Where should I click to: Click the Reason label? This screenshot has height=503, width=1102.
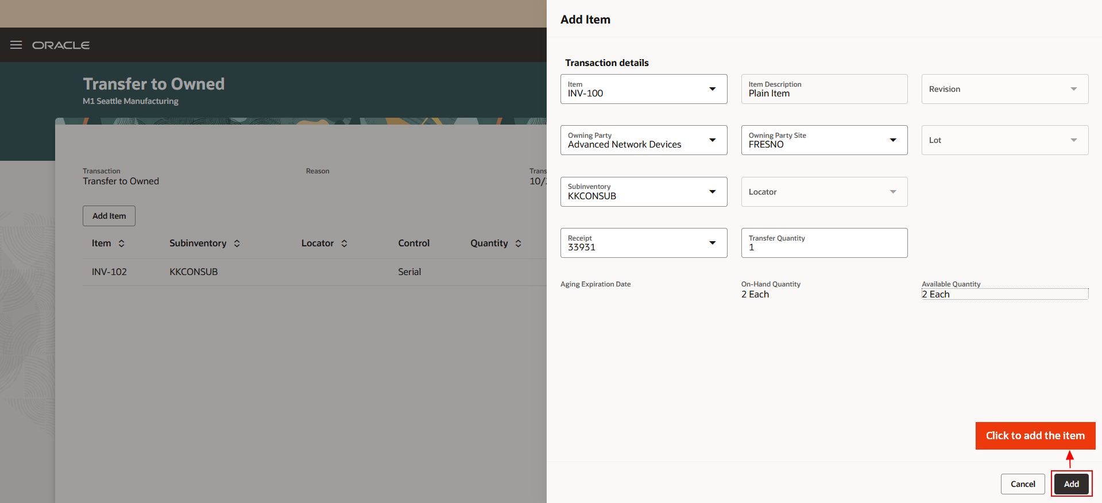coord(318,171)
